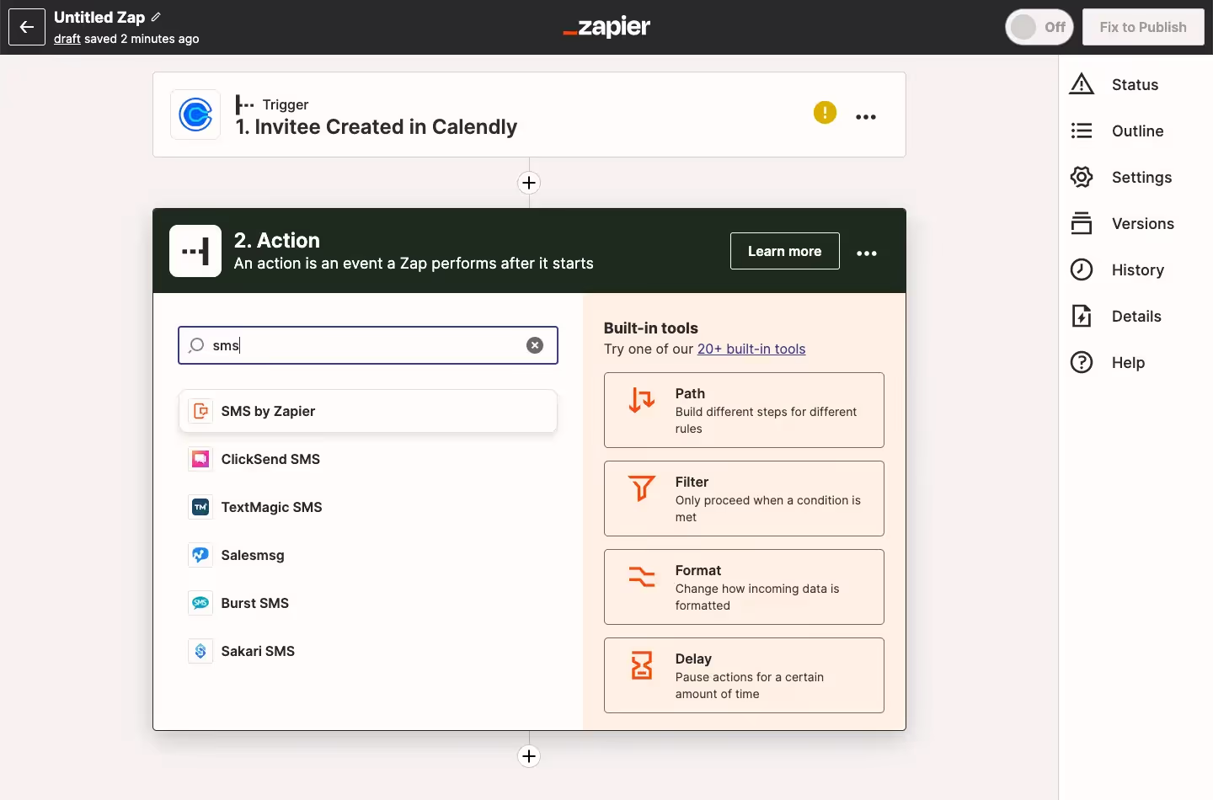Image resolution: width=1213 pixels, height=800 pixels.
Task: Add step between trigger and action
Action: coord(529,183)
